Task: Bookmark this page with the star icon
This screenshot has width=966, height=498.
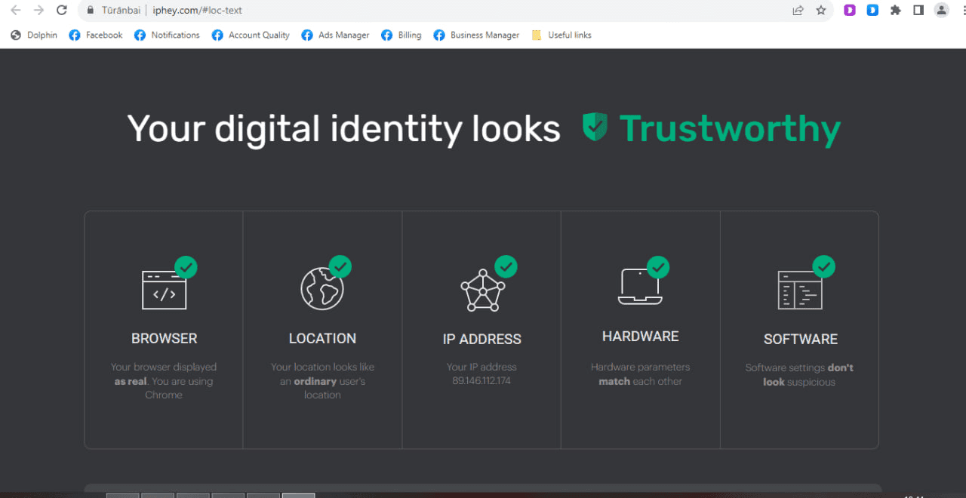Action: (x=821, y=11)
